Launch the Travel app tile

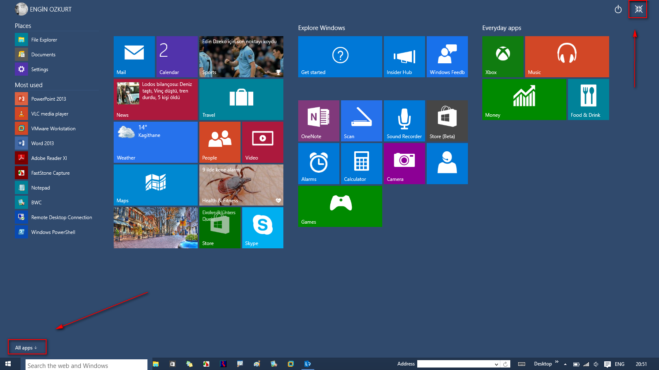coord(241,99)
